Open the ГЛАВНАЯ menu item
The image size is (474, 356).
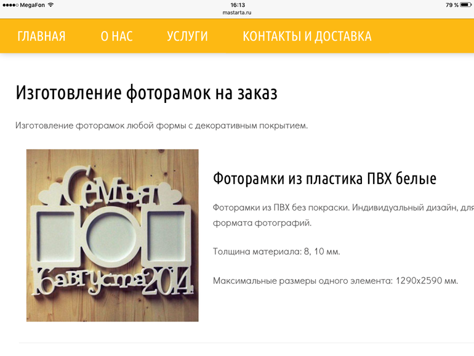41,36
